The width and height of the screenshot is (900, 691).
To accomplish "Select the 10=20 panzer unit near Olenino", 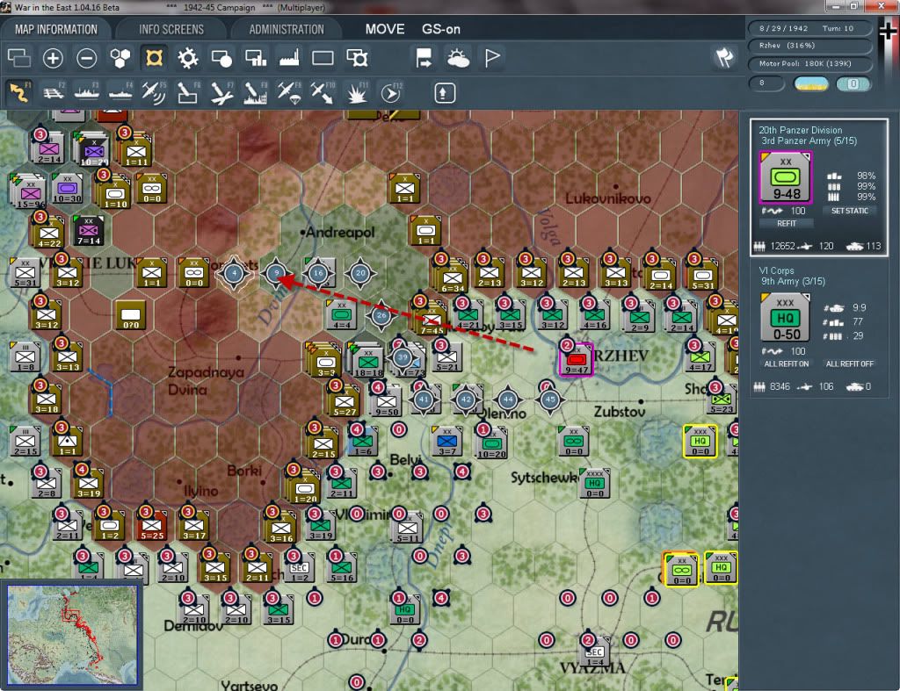I will point(491,443).
